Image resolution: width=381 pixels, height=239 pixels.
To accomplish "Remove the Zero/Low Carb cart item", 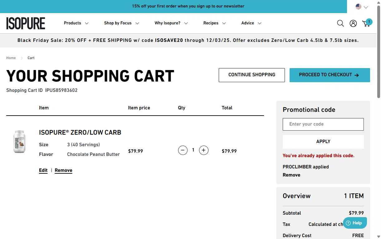I will [x=63, y=170].
